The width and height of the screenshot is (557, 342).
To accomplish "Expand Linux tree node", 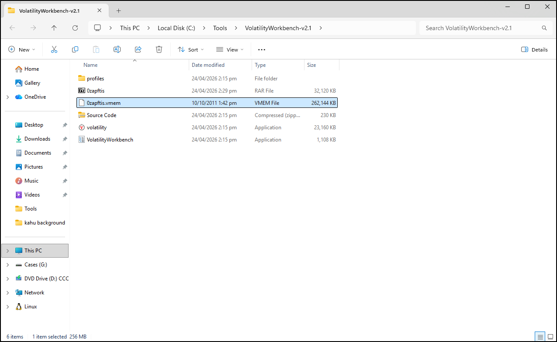I will (8, 307).
